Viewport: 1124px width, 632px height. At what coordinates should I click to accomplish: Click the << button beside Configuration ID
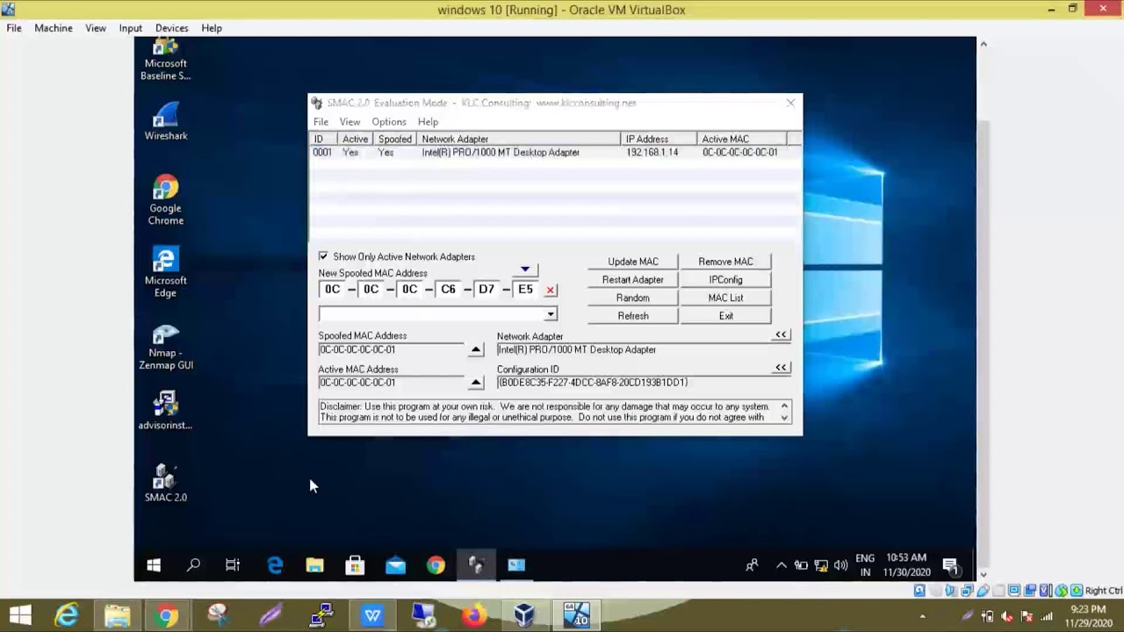point(781,368)
